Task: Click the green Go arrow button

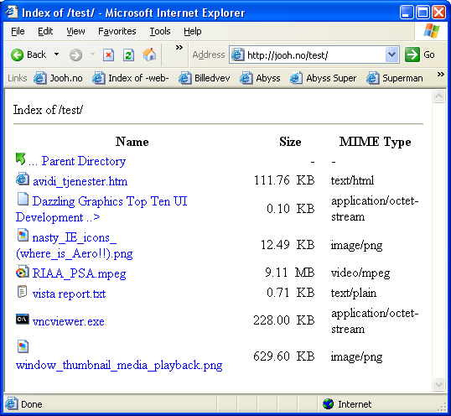Action: click(x=412, y=55)
